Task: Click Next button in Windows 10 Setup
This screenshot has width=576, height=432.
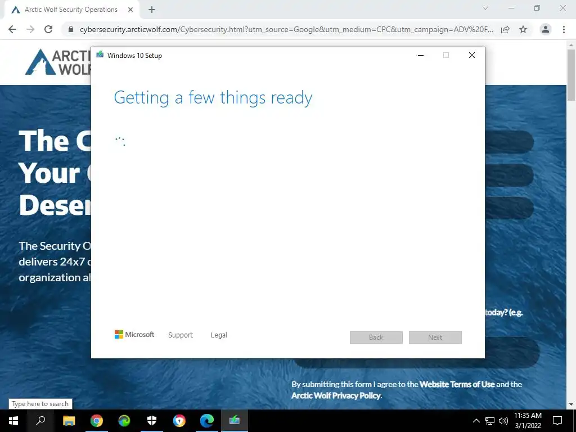Action: tap(435, 337)
